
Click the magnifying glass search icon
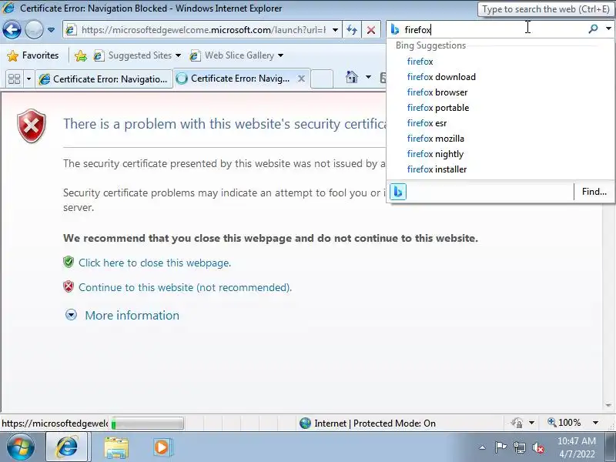click(593, 29)
